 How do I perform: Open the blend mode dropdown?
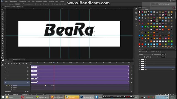point(146,54)
